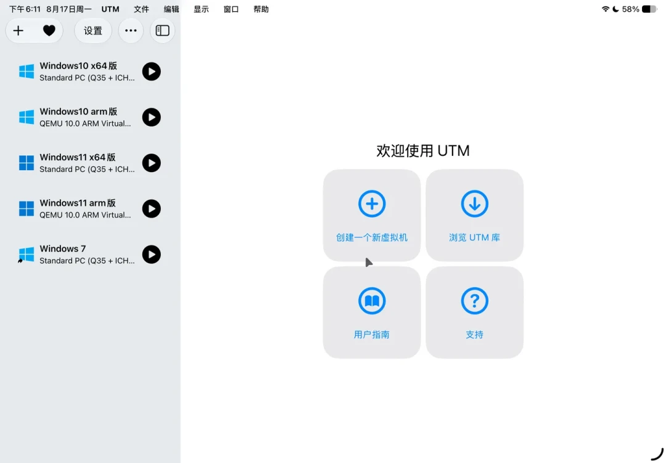This screenshot has width=666, height=463.
Task: Start the Windows10 arm版 virtual machine
Action: (x=151, y=117)
